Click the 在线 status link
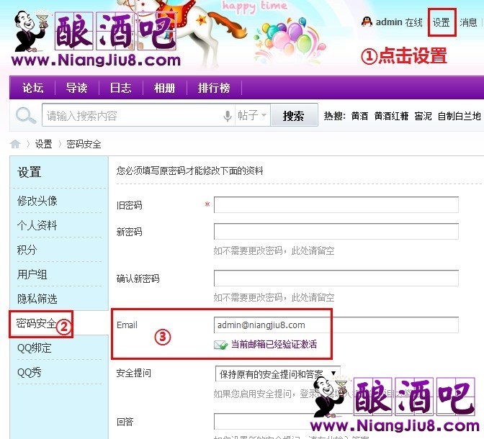This screenshot has height=439, width=484. click(x=413, y=22)
